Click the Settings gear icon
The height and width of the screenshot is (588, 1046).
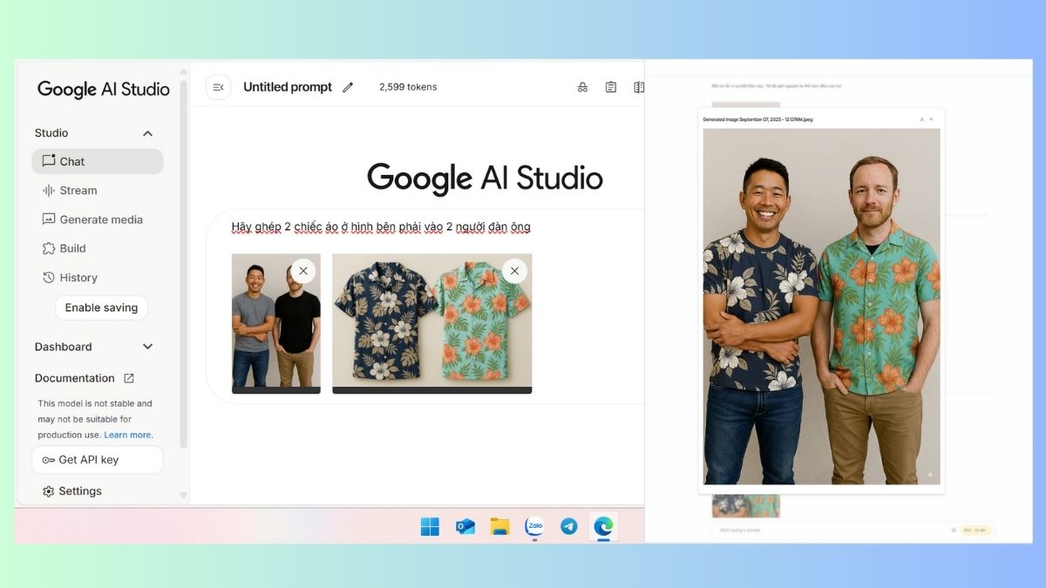point(49,491)
